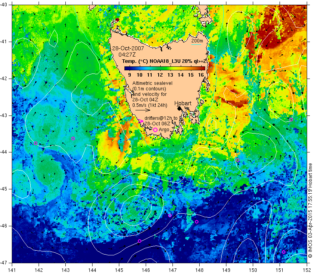Click the longitude axis label '145'

click(x=119, y=270)
